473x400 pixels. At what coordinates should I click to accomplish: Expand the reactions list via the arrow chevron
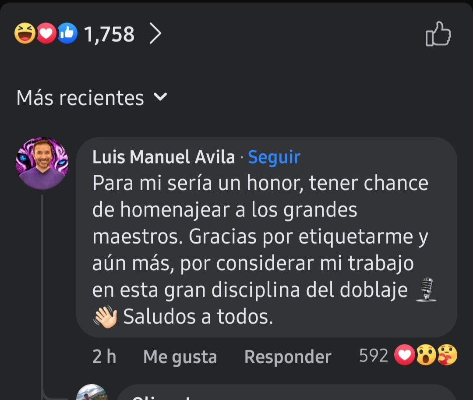tap(155, 33)
